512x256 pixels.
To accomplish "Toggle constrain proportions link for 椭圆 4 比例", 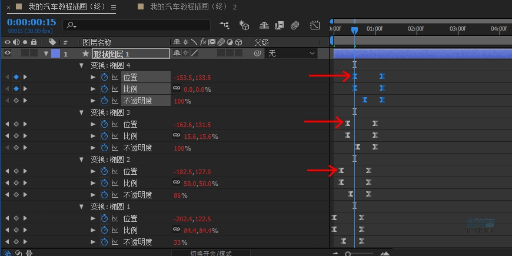I will pos(177,88).
